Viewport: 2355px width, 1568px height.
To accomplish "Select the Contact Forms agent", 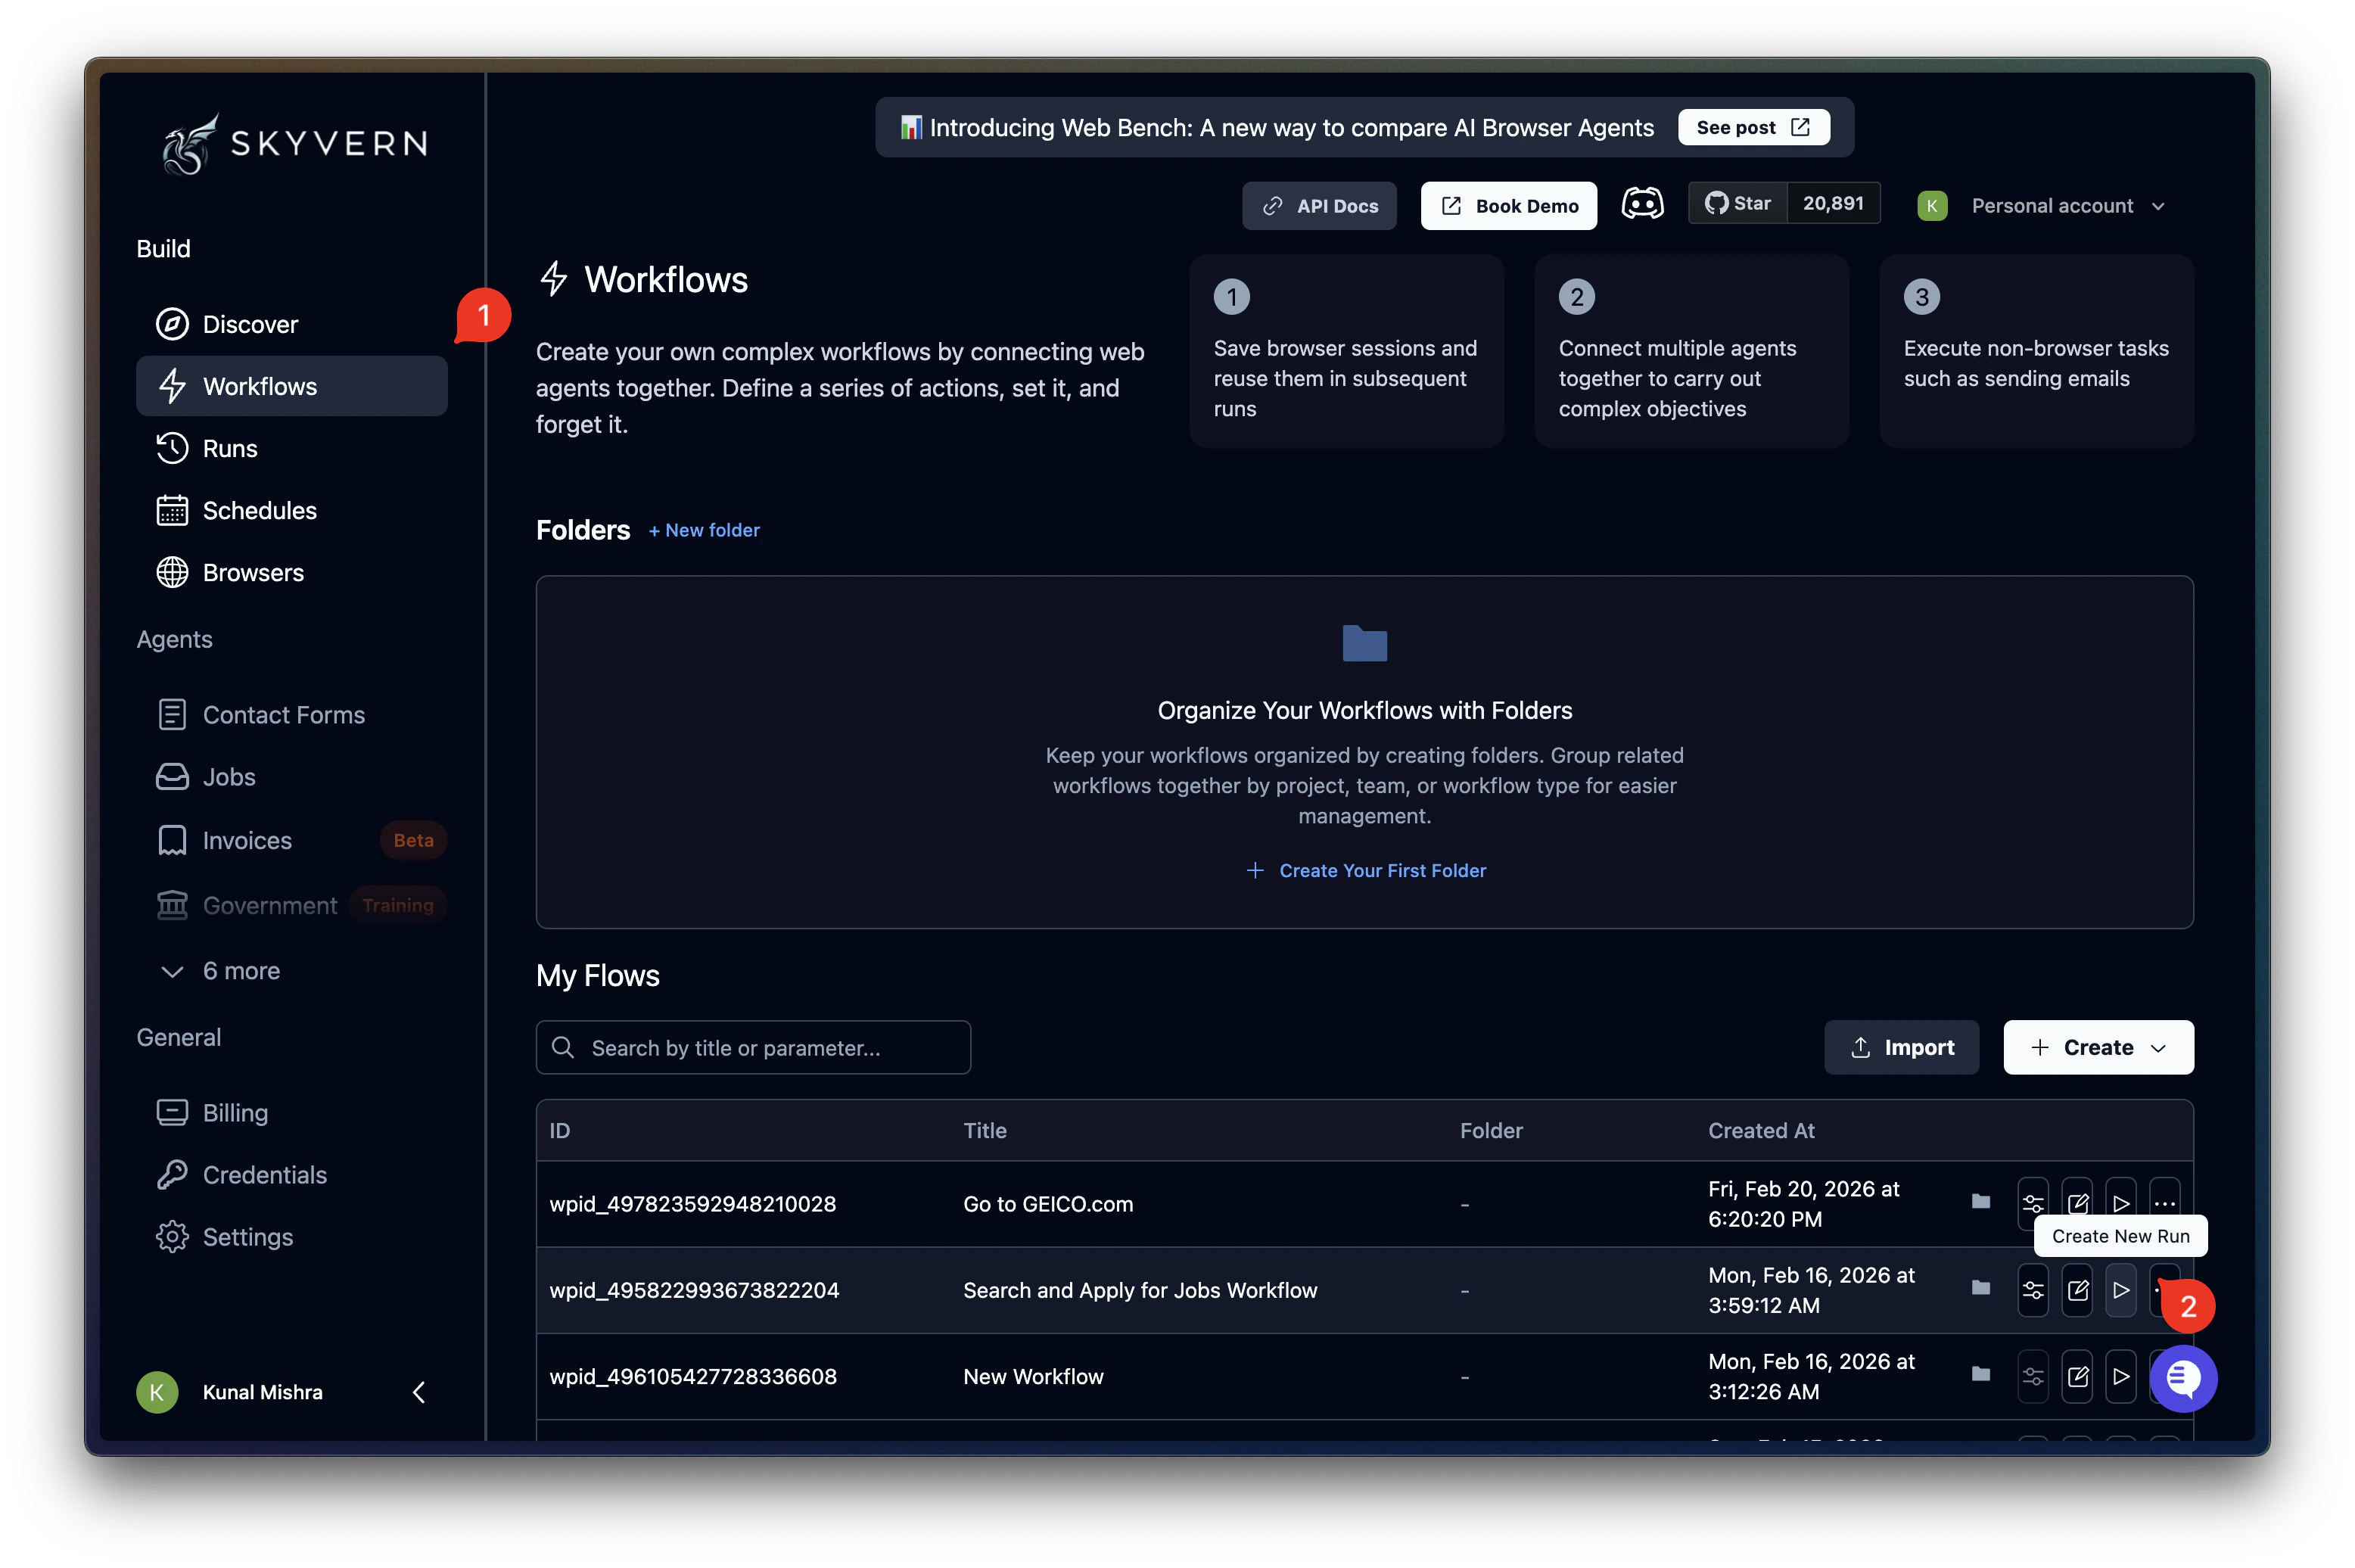I will tap(284, 714).
